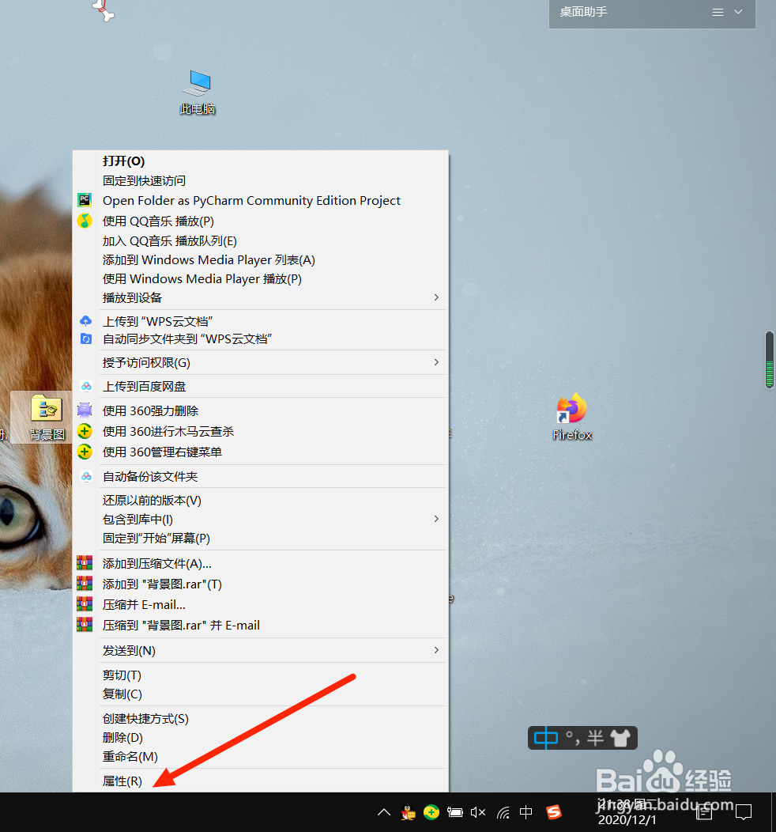Click the 360强力删除 shredder icon

click(x=85, y=410)
